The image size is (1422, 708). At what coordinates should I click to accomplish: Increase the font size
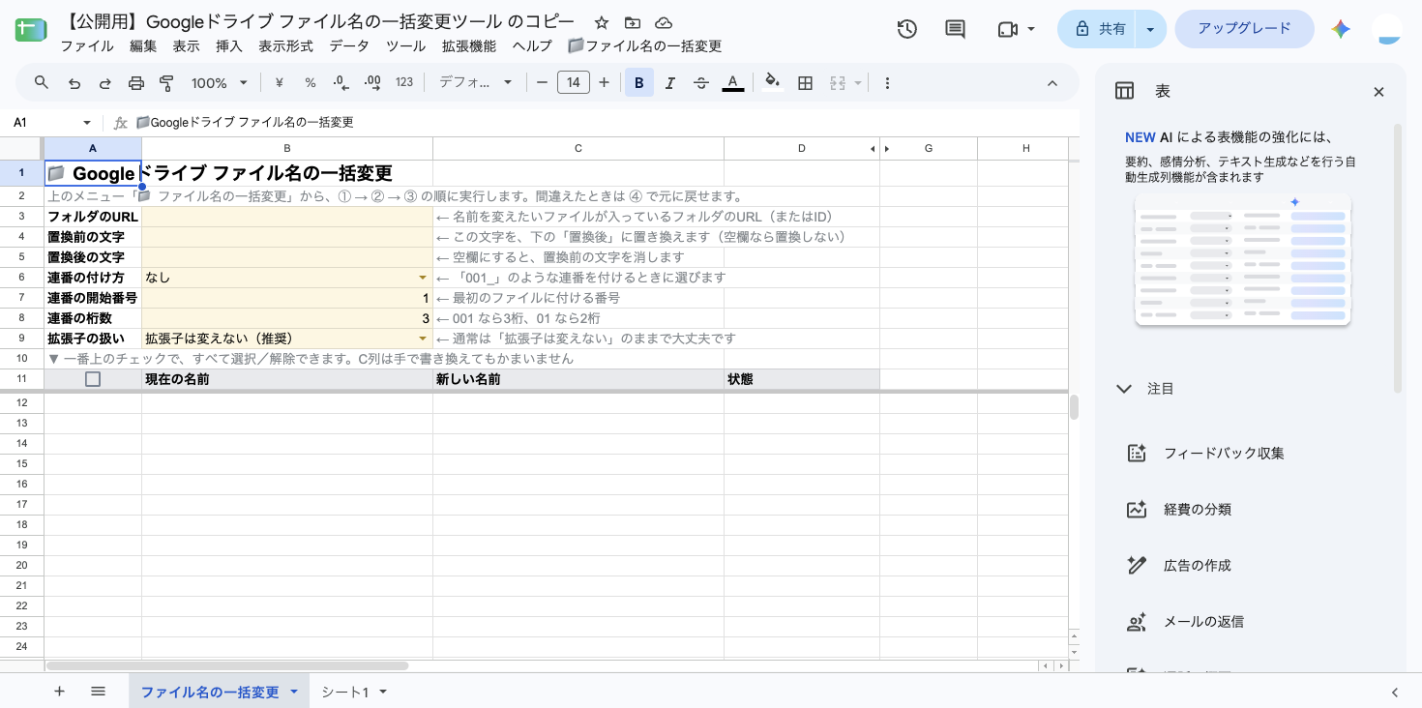click(605, 83)
